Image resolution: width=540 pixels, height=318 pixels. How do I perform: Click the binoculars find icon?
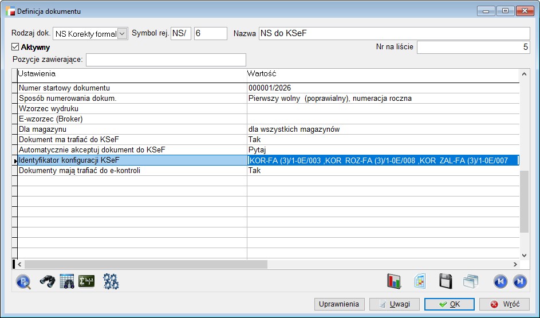click(x=47, y=281)
